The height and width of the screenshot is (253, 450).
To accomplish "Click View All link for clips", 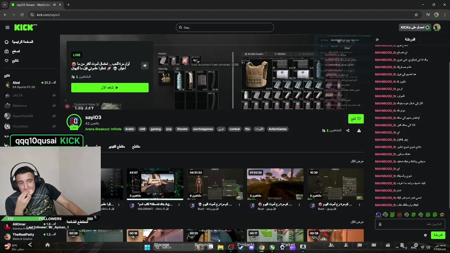I will (357, 222).
